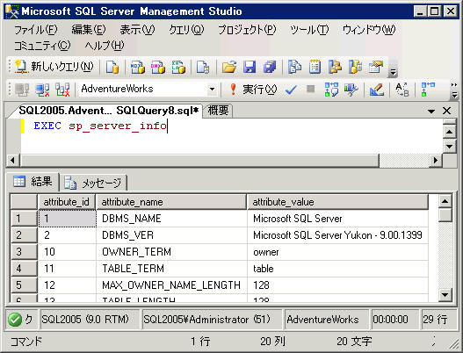Viewport: 463px width, 353px height.
Task: Click the XMLA query icon
Action: click(x=178, y=67)
